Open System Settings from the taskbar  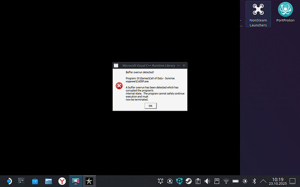[x=21, y=181]
